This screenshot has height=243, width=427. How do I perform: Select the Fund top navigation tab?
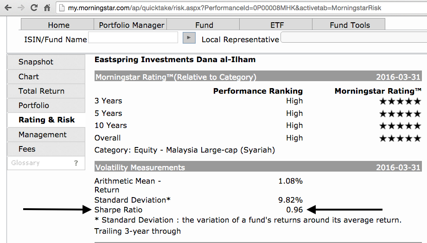click(204, 25)
